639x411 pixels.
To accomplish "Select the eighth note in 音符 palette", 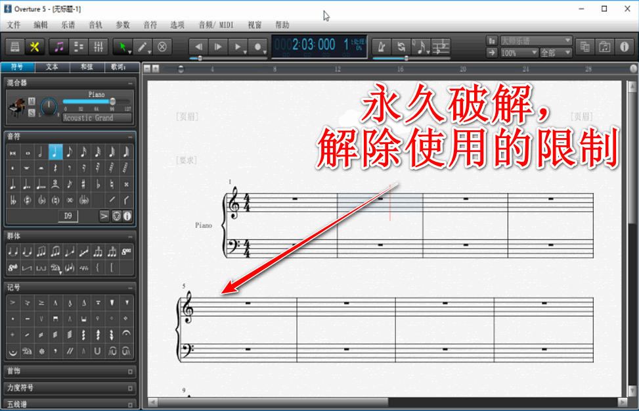I will click(69, 153).
